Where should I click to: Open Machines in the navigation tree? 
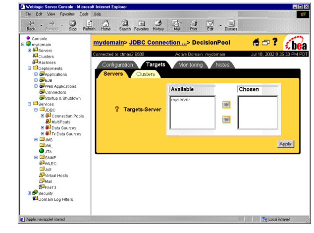tap(47, 62)
